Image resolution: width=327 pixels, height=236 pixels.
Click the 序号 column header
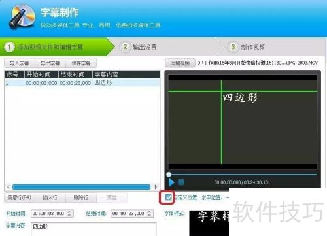pyautogui.click(x=14, y=75)
